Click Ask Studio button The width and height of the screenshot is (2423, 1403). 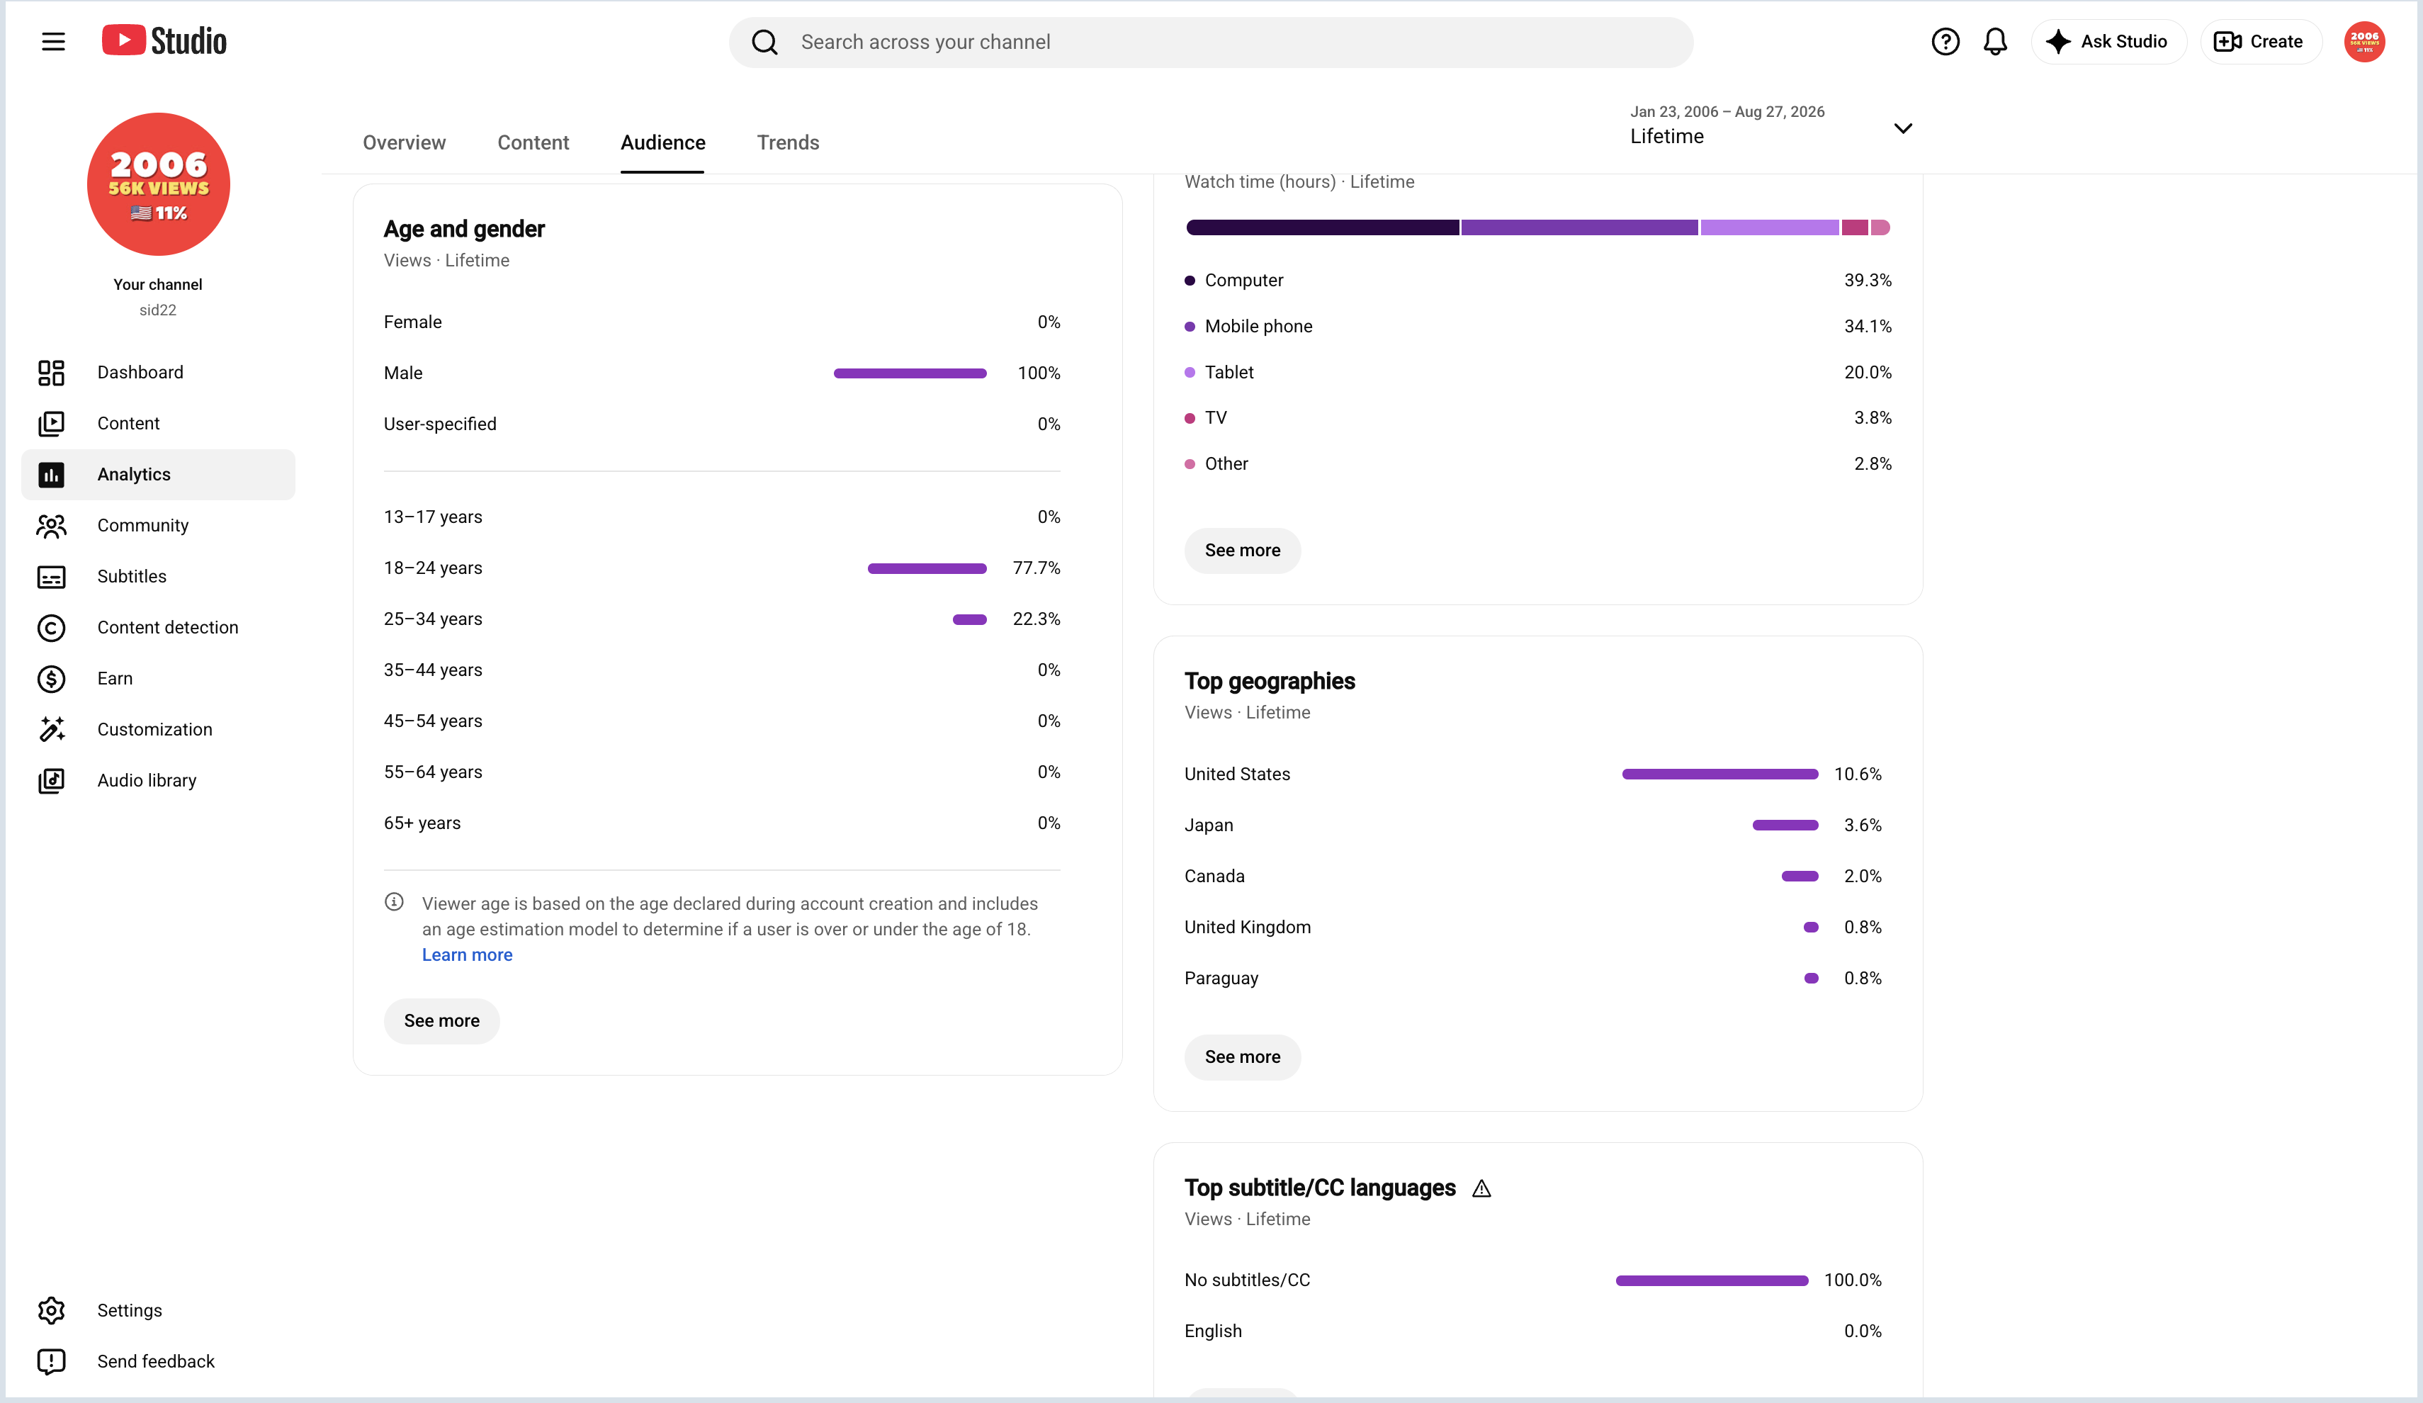2108,41
